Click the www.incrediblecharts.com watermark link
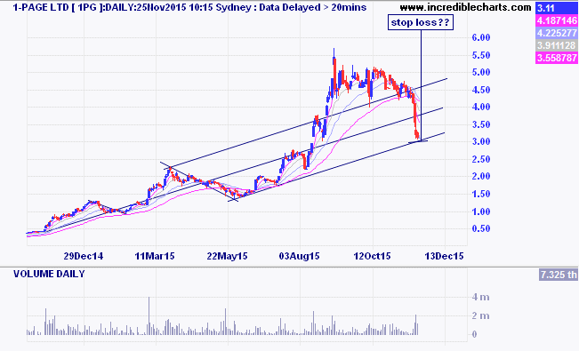579x351 pixels. (465, 7)
